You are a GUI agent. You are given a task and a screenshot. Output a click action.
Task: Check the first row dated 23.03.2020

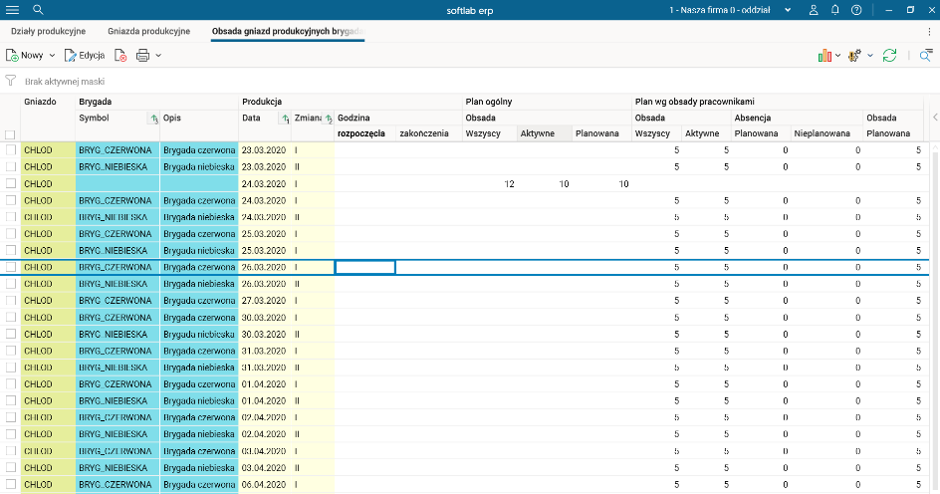click(10, 150)
